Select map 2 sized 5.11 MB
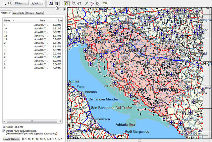The image size is (212, 142). click(32, 43)
